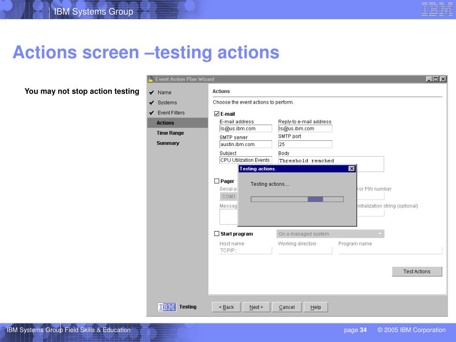Click the checkmark next to Event Filters step

point(151,113)
